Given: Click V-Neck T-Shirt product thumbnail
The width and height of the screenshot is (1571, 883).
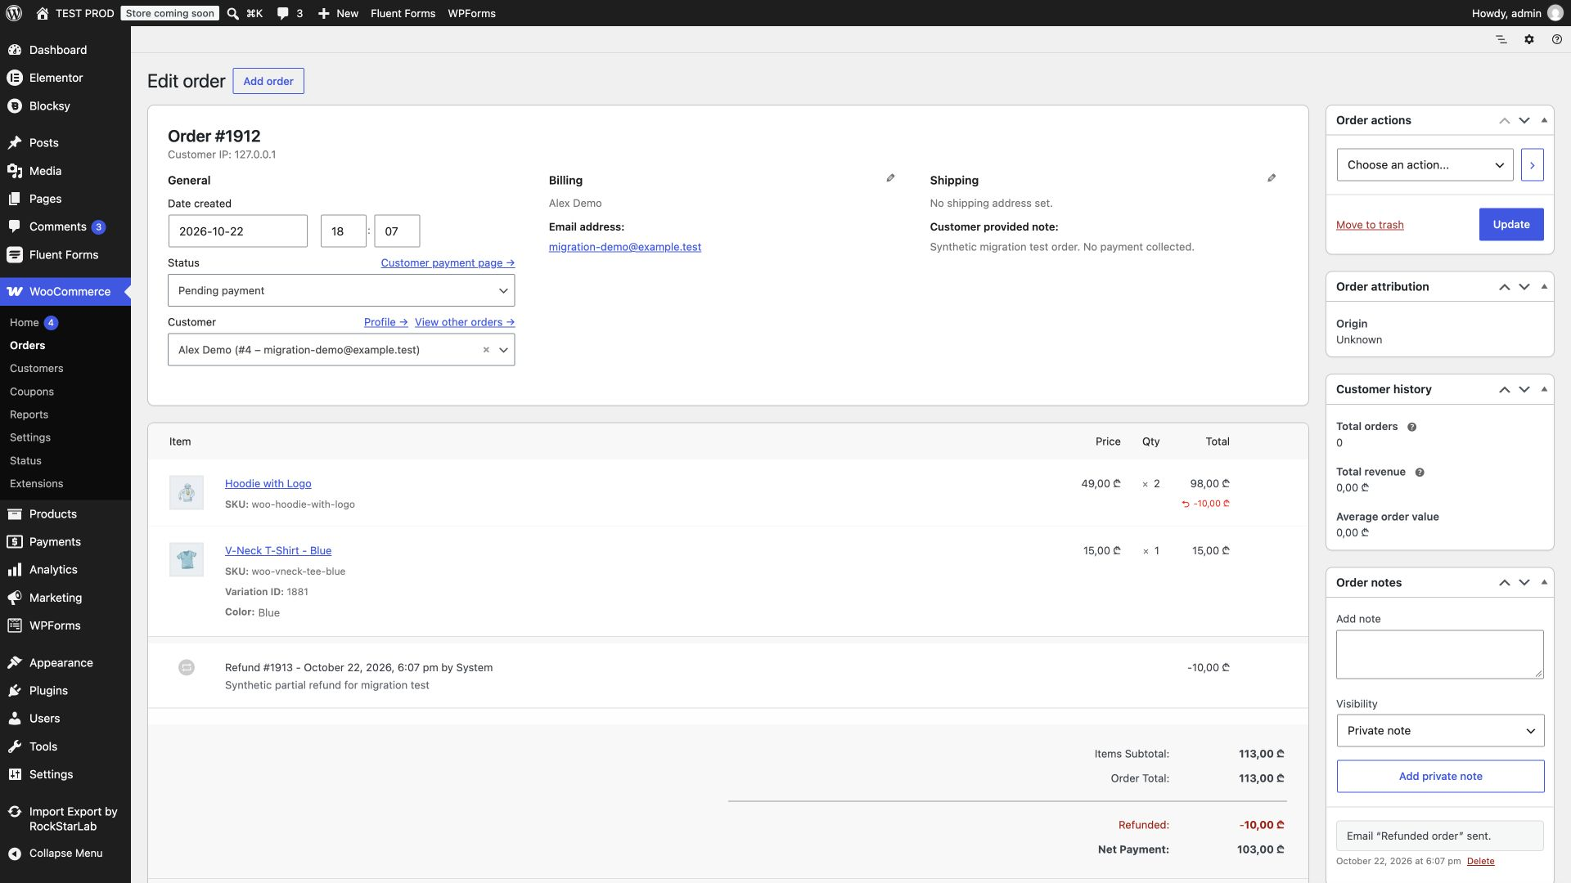Looking at the screenshot, I should click(187, 560).
